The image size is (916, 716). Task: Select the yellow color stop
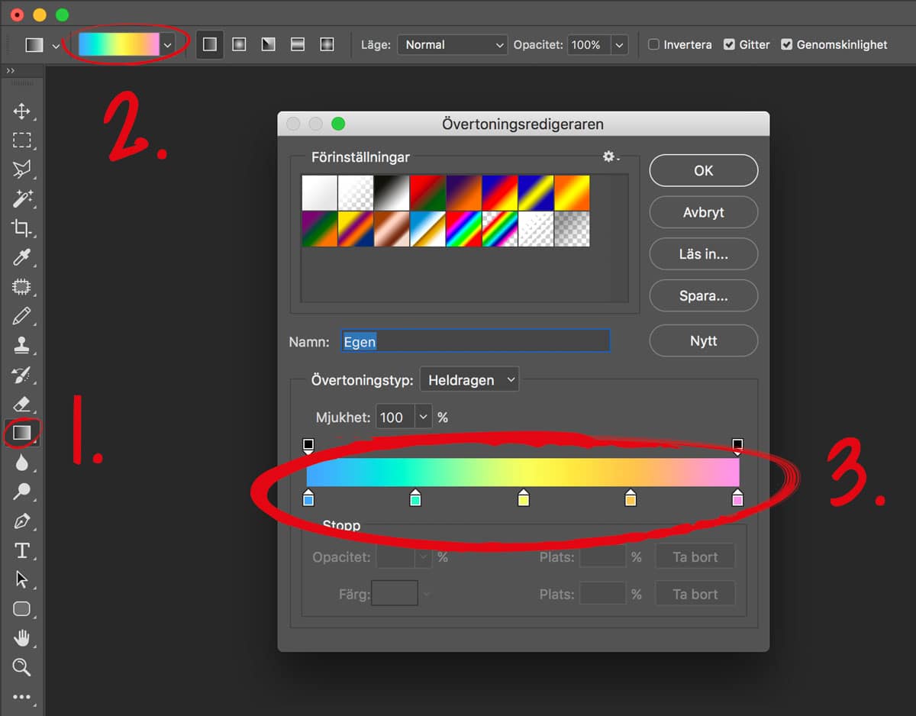524,498
